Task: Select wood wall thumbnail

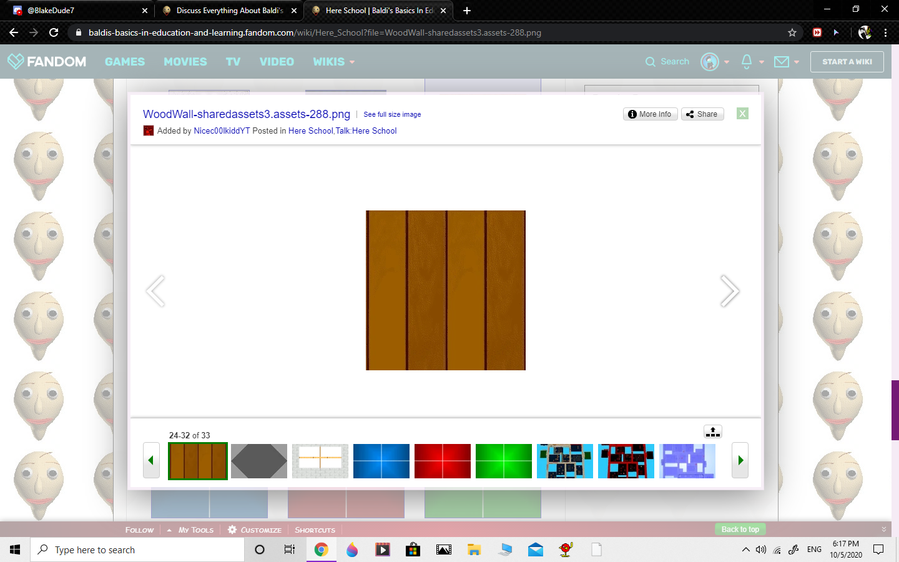Action: pos(198,461)
